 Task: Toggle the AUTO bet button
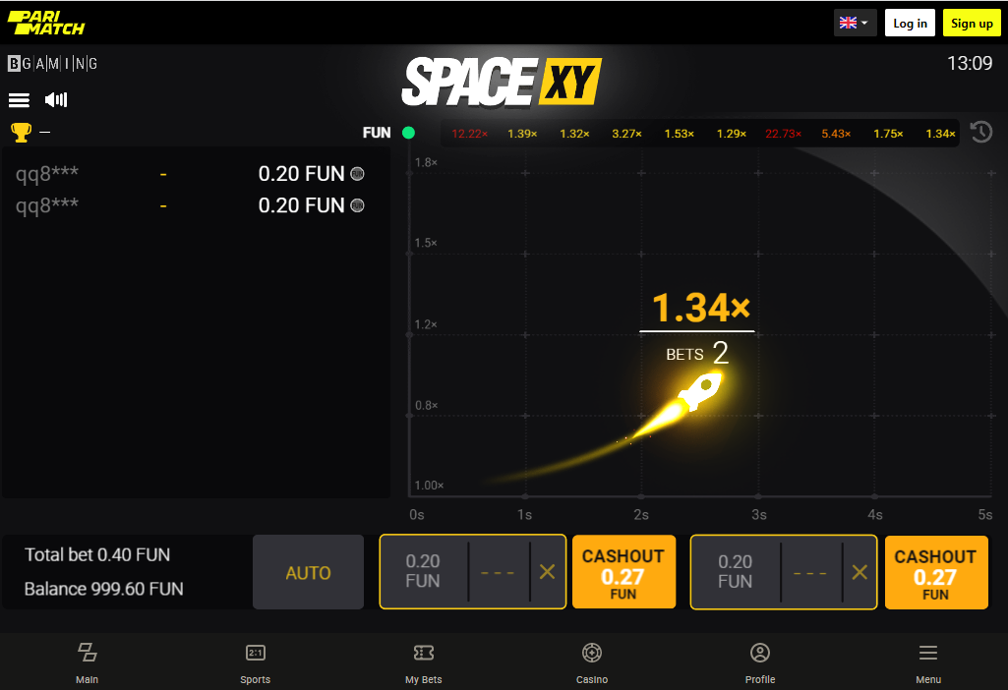(x=308, y=572)
